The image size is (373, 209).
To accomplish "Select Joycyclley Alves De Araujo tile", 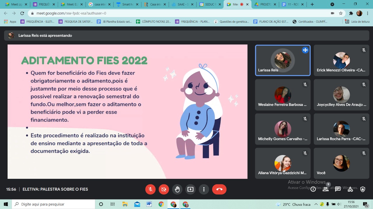I will pyautogui.click(x=341, y=95).
